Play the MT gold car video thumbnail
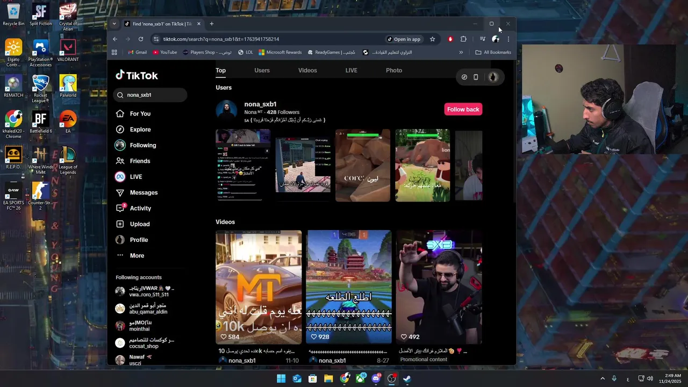Viewport: 688px width, 387px height. [x=259, y=287]
